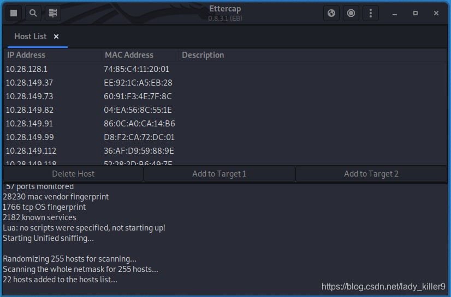The image size is (451, 297).
Task: Switch to the Host List tab
Action: pos(30,37)
